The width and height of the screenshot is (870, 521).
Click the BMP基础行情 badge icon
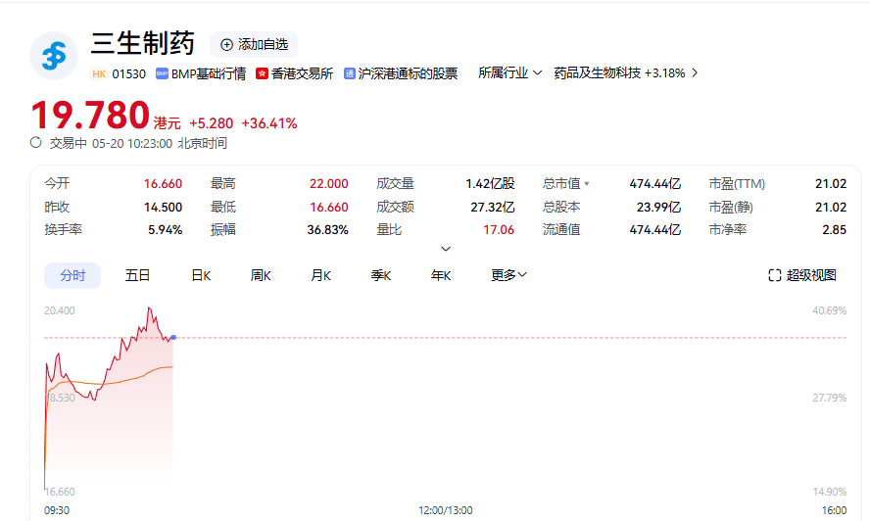click(x=162, y=73)
